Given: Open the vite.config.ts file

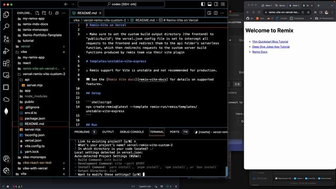Looking at the screenshot, I should [x=41, y=146].
